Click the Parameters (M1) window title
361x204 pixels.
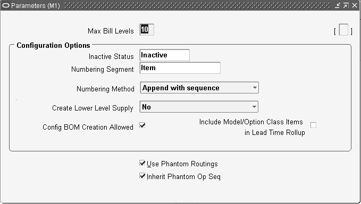pos(36,5)
